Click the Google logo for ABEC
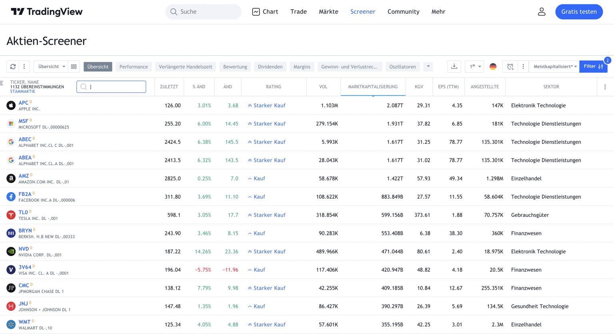The height and width of the screenshot is (334, 614). (x=11, y=142)
